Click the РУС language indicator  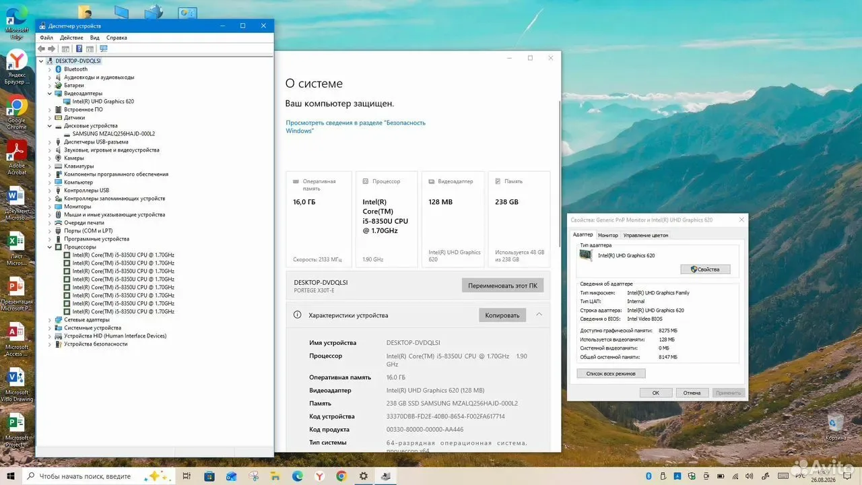coord(801,476)
